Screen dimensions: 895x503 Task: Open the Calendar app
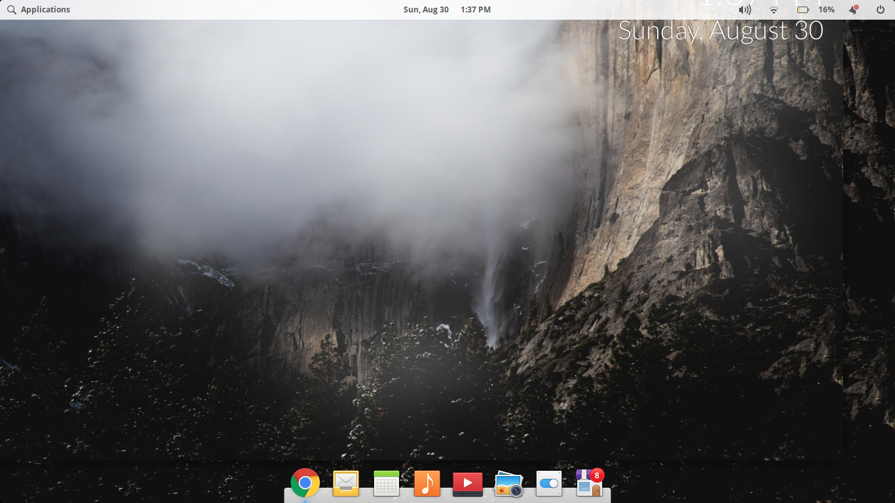point(387,483)
